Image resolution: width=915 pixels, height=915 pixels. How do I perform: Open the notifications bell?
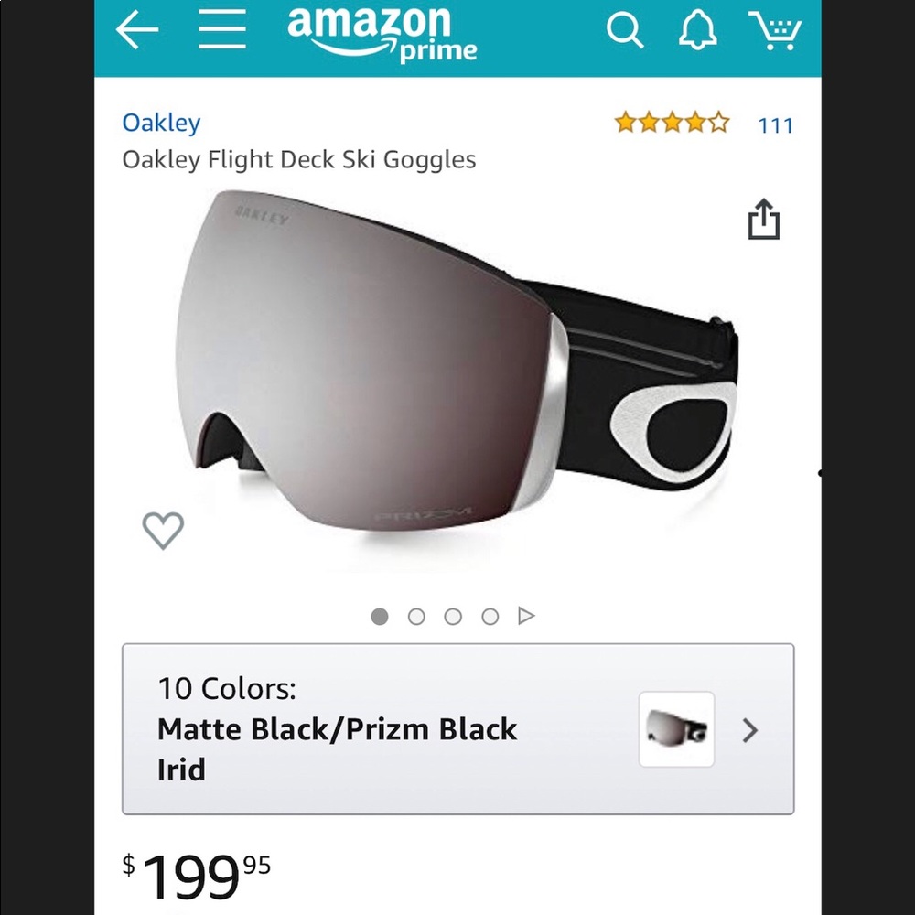click(x=698, y=30)
